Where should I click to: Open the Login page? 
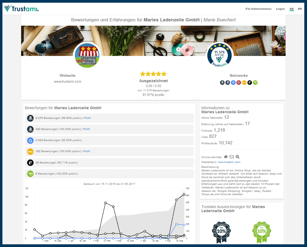pos(280,9)
